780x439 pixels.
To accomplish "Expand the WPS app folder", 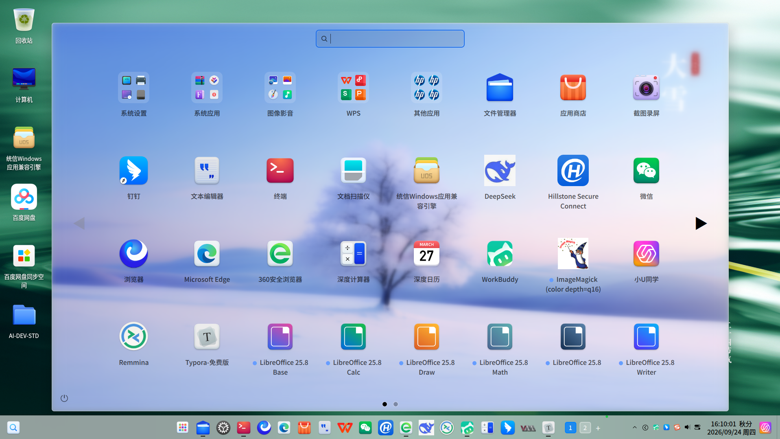I will pos(353,88).
